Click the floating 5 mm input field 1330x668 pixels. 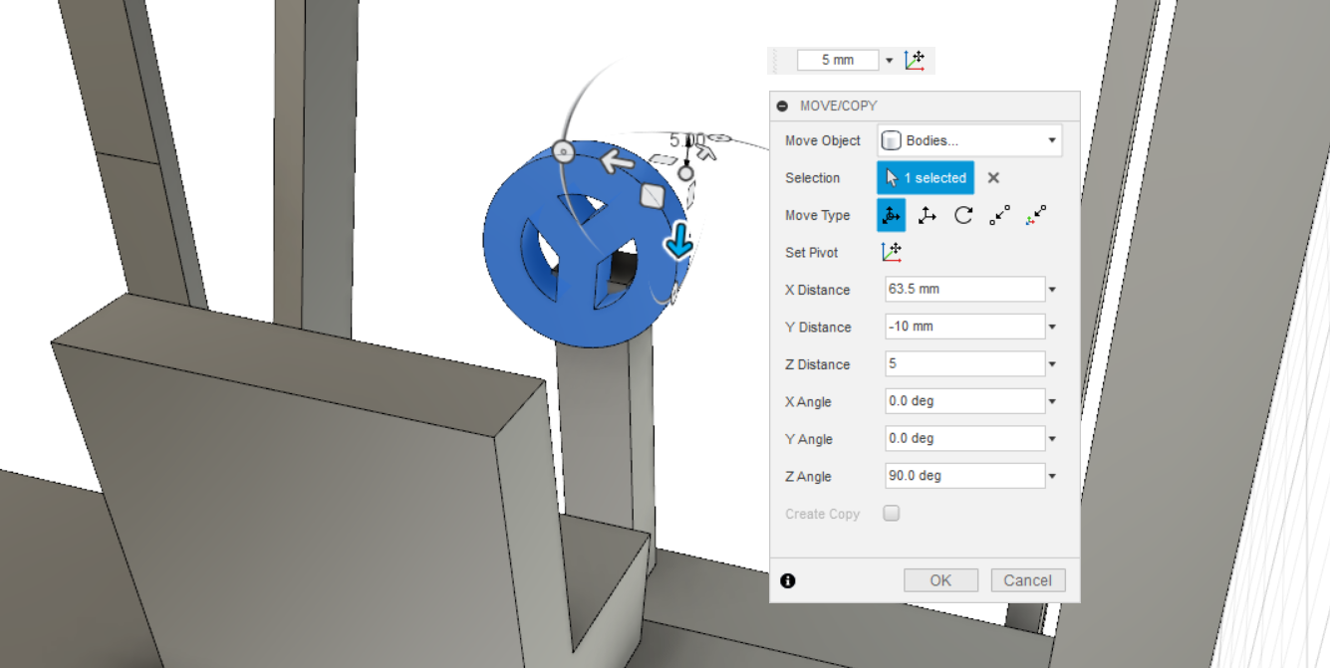[x=838, y=60]
